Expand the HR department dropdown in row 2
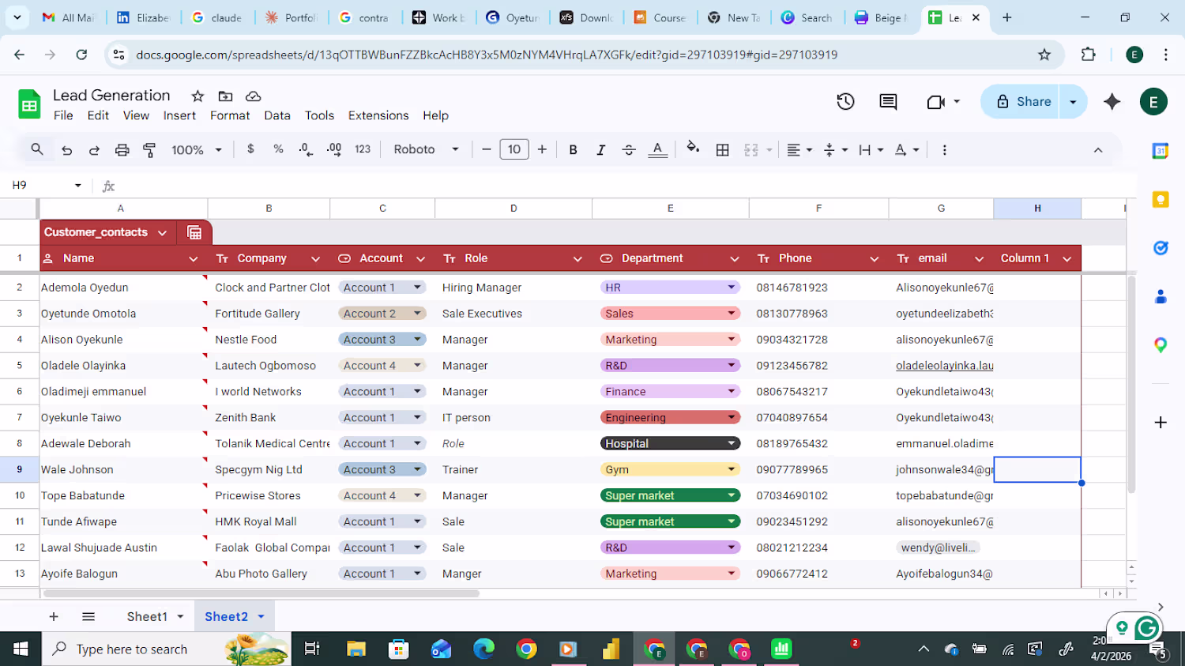The height and width of the screenshot is (666, 1185). point(731,288)
